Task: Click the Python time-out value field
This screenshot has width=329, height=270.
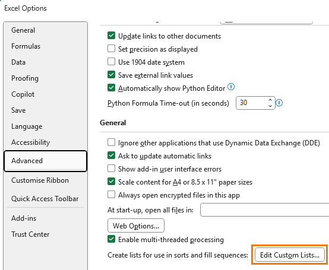Action: coord(252,103)
